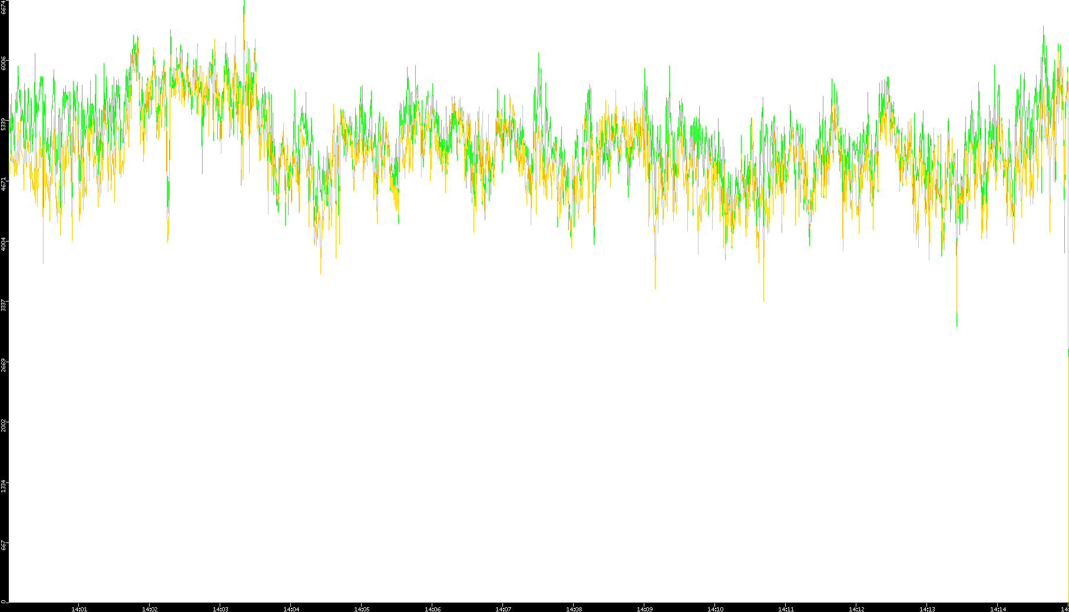
Task: Select the 1334 value axis label
Action: [4, 486]
